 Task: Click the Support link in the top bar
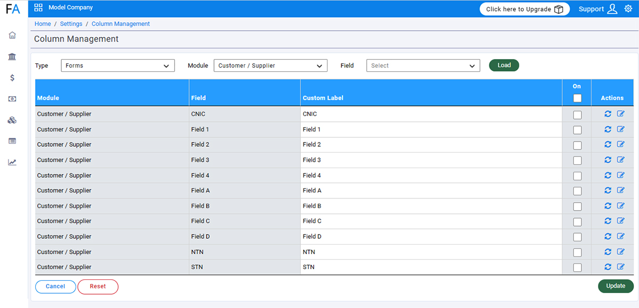click(x=591, y=9)
